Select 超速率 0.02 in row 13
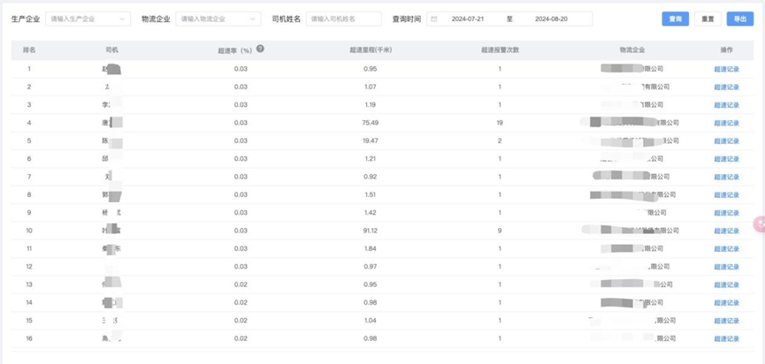Screen dimensions: 765x364 (x=241, y=284)
